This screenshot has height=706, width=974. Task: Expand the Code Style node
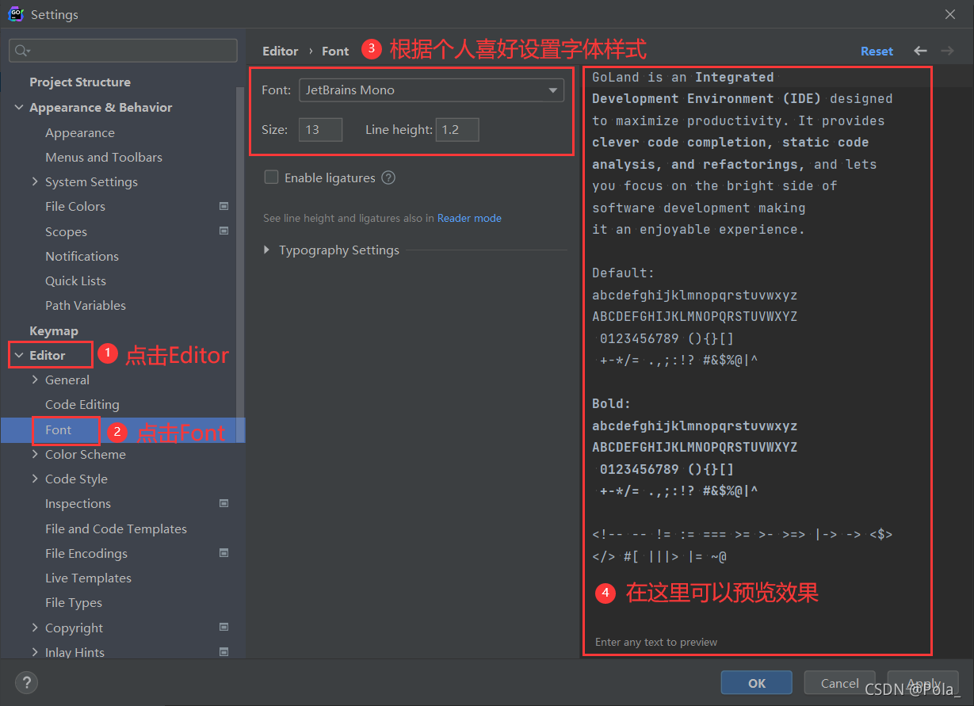pos(35,479)
